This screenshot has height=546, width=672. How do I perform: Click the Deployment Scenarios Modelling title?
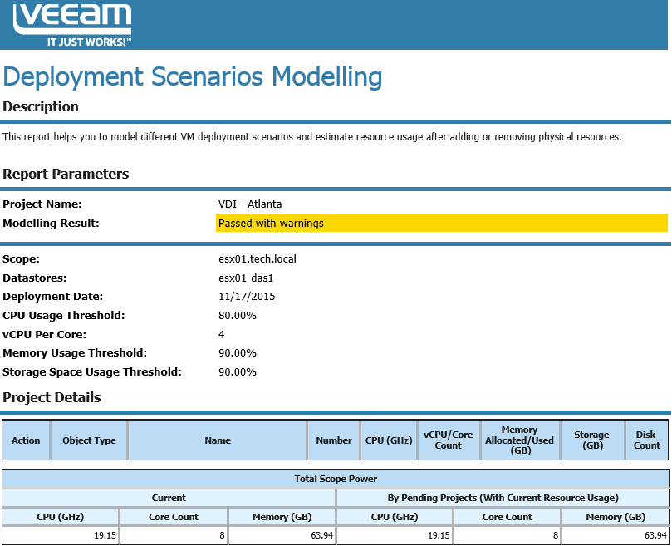click(x=193, y=76)
